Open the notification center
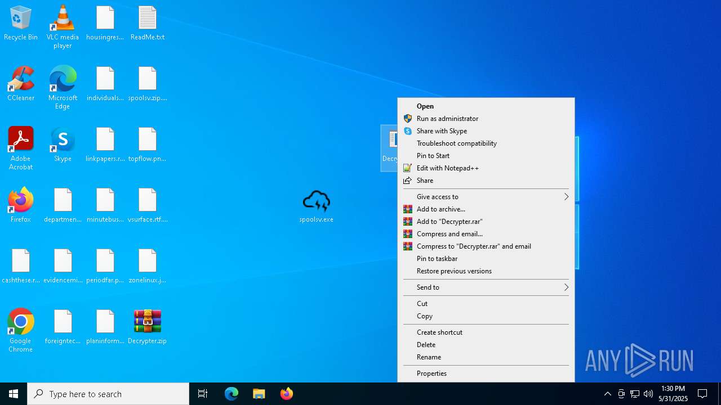 (702, 394)
